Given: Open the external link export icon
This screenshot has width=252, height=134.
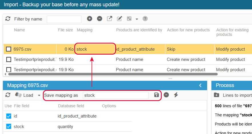Looking at the screenshot, I should (x=109, y=19).
